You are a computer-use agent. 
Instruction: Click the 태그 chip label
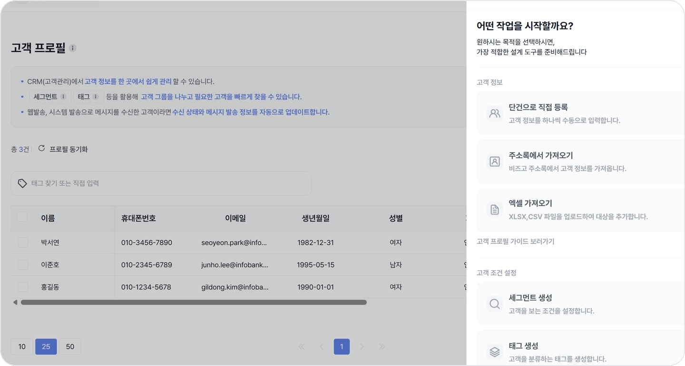84,96
